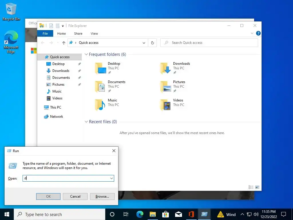The height and width of the screenshot is (220, 293).
Task: Open Mail from the taskbar
Action: point(179,214)
